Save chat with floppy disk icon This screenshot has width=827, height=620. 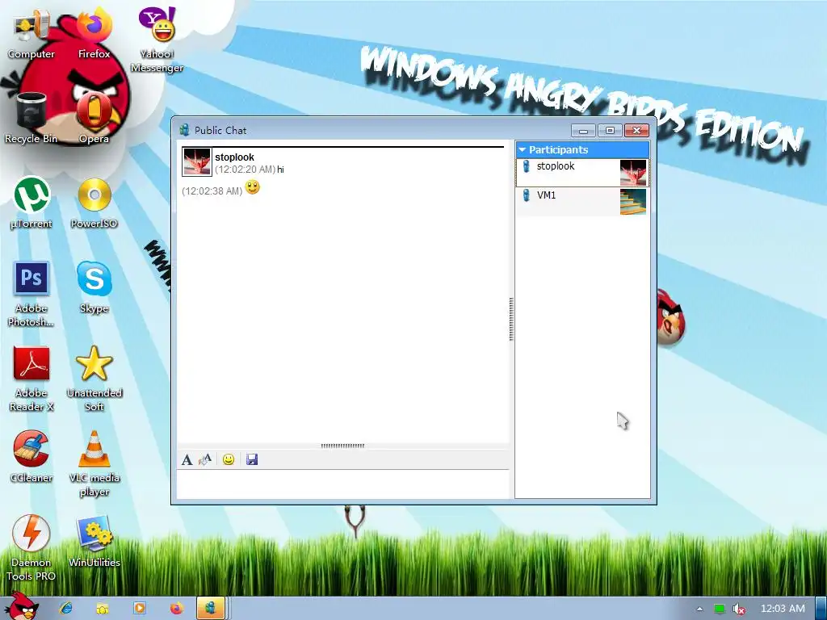click(252, 459)
